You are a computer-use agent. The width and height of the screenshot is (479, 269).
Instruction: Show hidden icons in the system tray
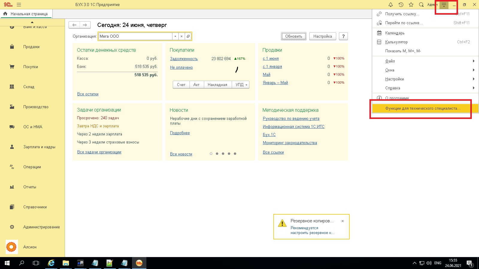point(415,263)
